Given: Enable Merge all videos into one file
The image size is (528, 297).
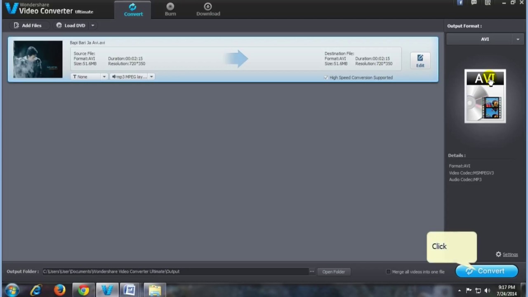Looking at the screenshot, I should click(388, 272).
